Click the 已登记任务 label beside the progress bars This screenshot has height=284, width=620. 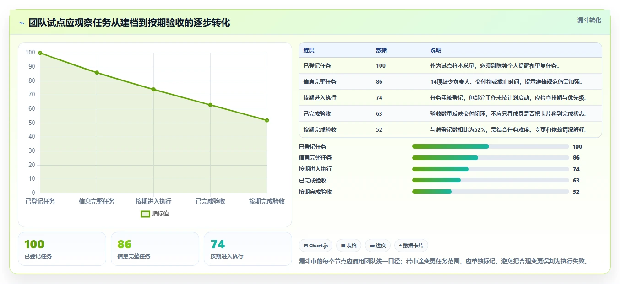pyautogui.click(x=312, y=147)
